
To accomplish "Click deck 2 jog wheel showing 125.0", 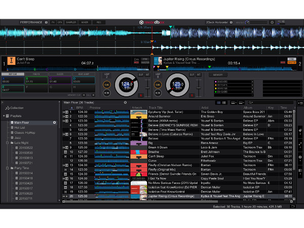I will pyautogui.click(x=177, y=85).
